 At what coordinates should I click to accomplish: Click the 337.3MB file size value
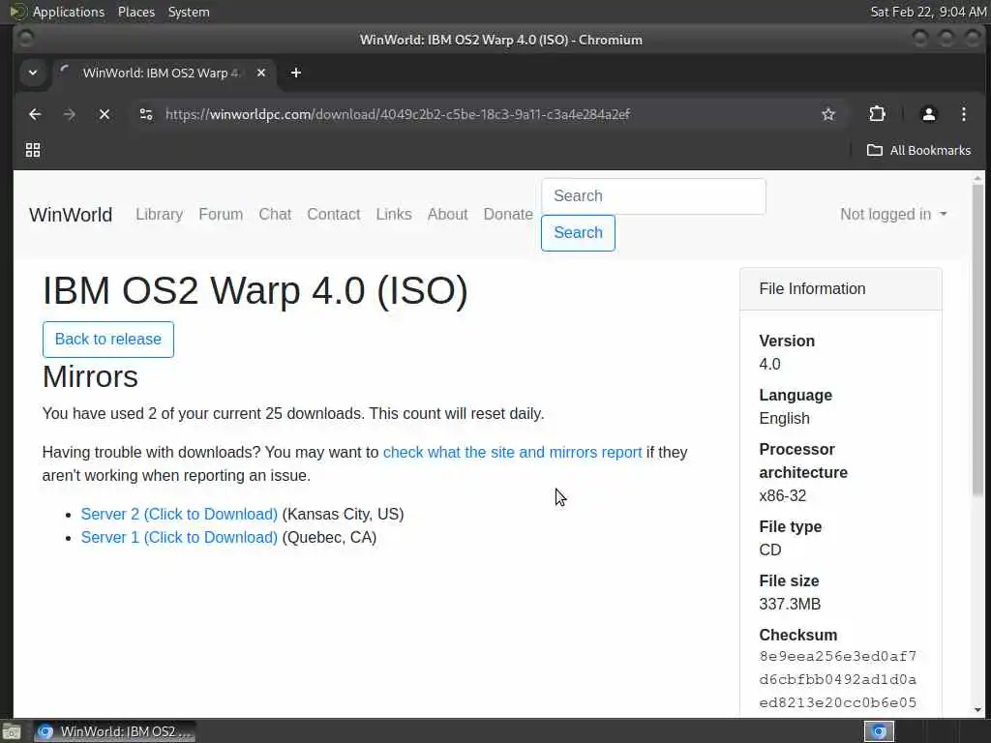790,604
